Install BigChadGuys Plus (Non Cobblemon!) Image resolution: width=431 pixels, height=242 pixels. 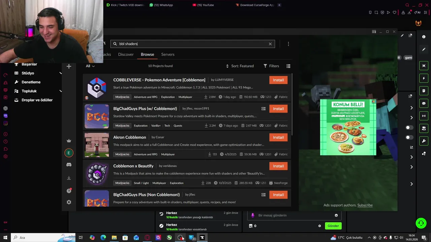click(278, 195)
